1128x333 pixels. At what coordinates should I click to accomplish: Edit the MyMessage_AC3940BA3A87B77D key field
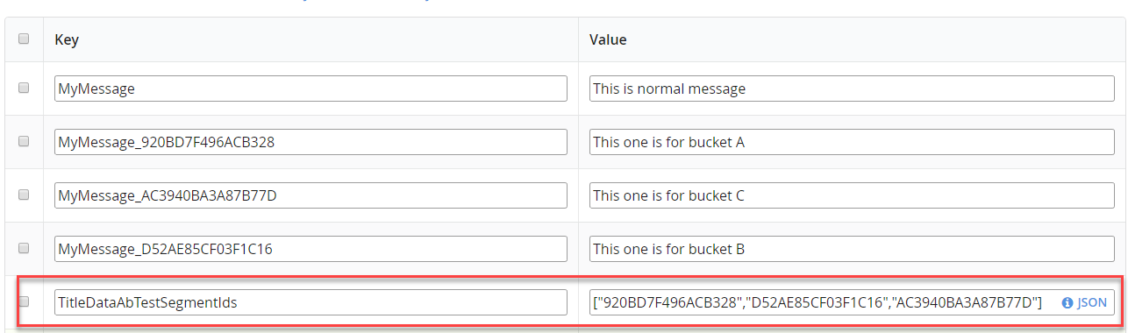coord(311,195)
